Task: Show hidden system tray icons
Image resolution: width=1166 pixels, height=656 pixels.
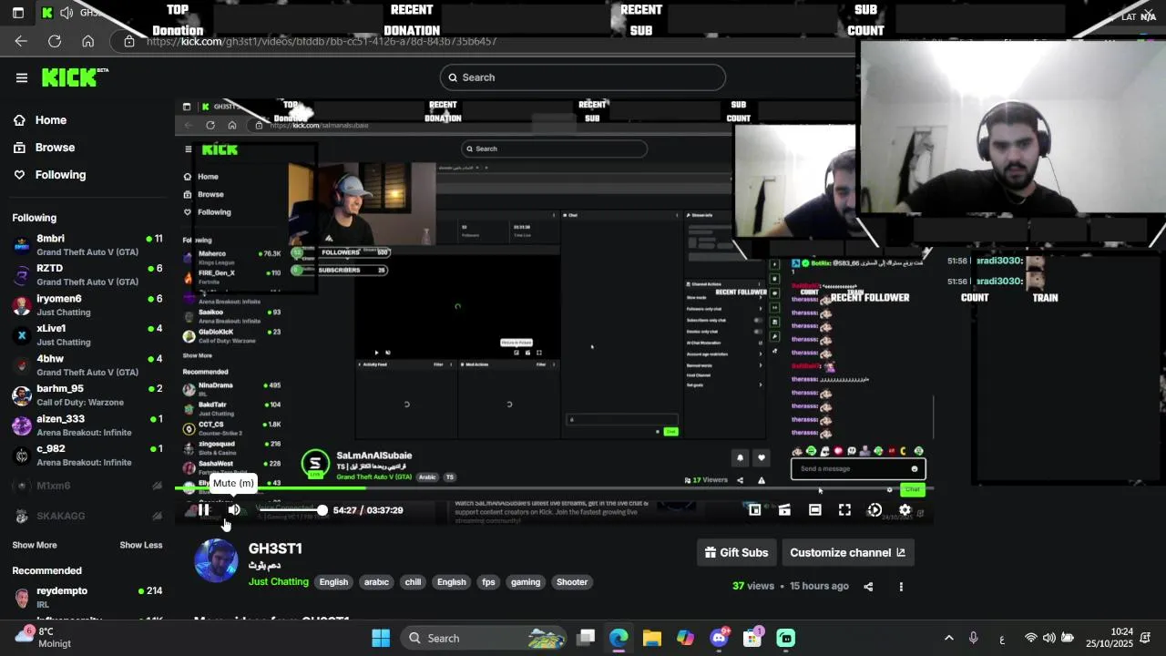Action: (948, 638)
